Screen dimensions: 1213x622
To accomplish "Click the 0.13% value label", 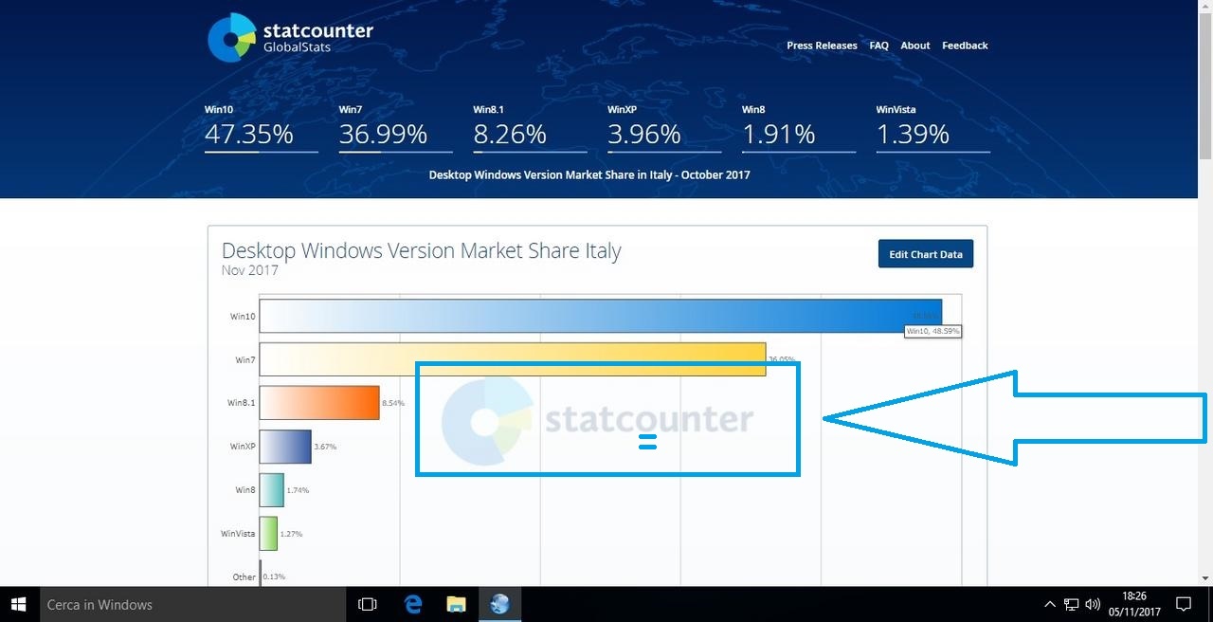I will pyautogui.click(x=274, y=577).
